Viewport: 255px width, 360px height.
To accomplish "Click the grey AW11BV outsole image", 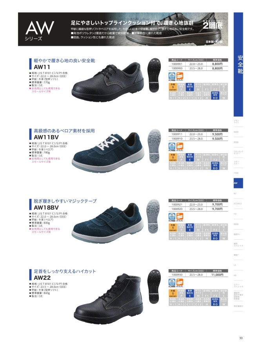I will (x=154, y=146).
